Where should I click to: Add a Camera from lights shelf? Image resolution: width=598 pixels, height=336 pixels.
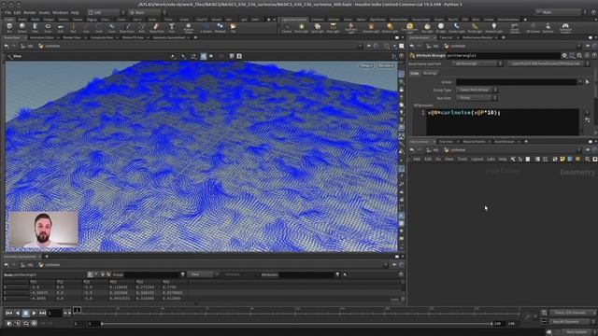(x=287, y=27)
